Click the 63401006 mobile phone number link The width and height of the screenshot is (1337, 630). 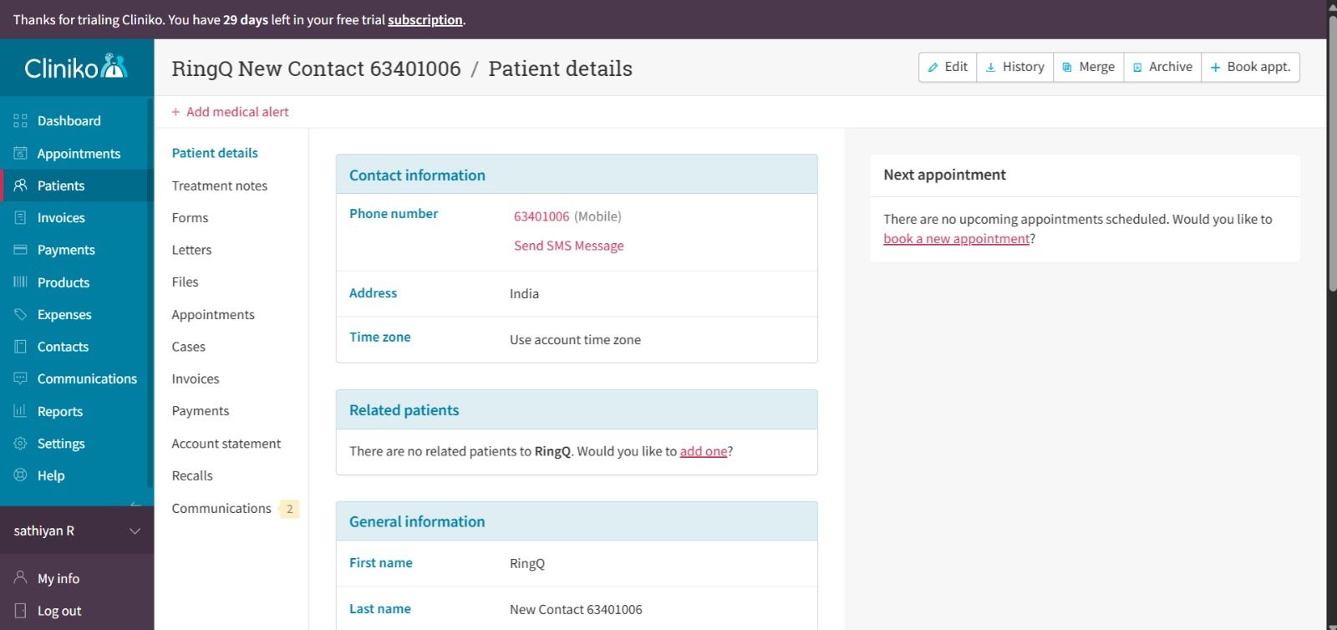pyautogui.click(x=541, y=216)
